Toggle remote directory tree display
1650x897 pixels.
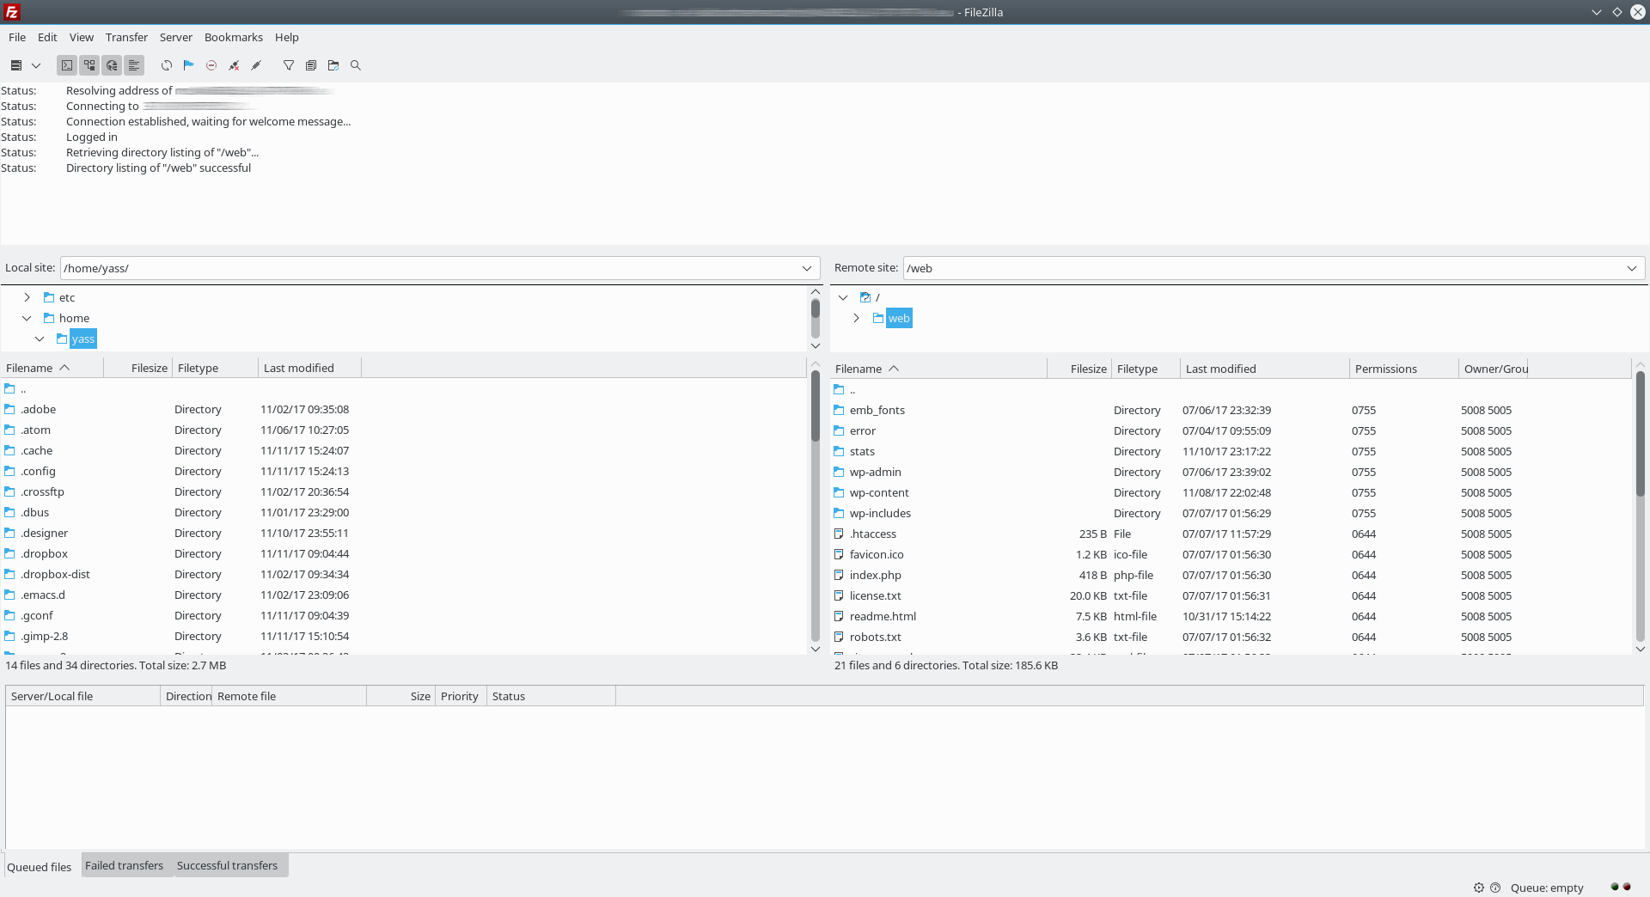112,65
